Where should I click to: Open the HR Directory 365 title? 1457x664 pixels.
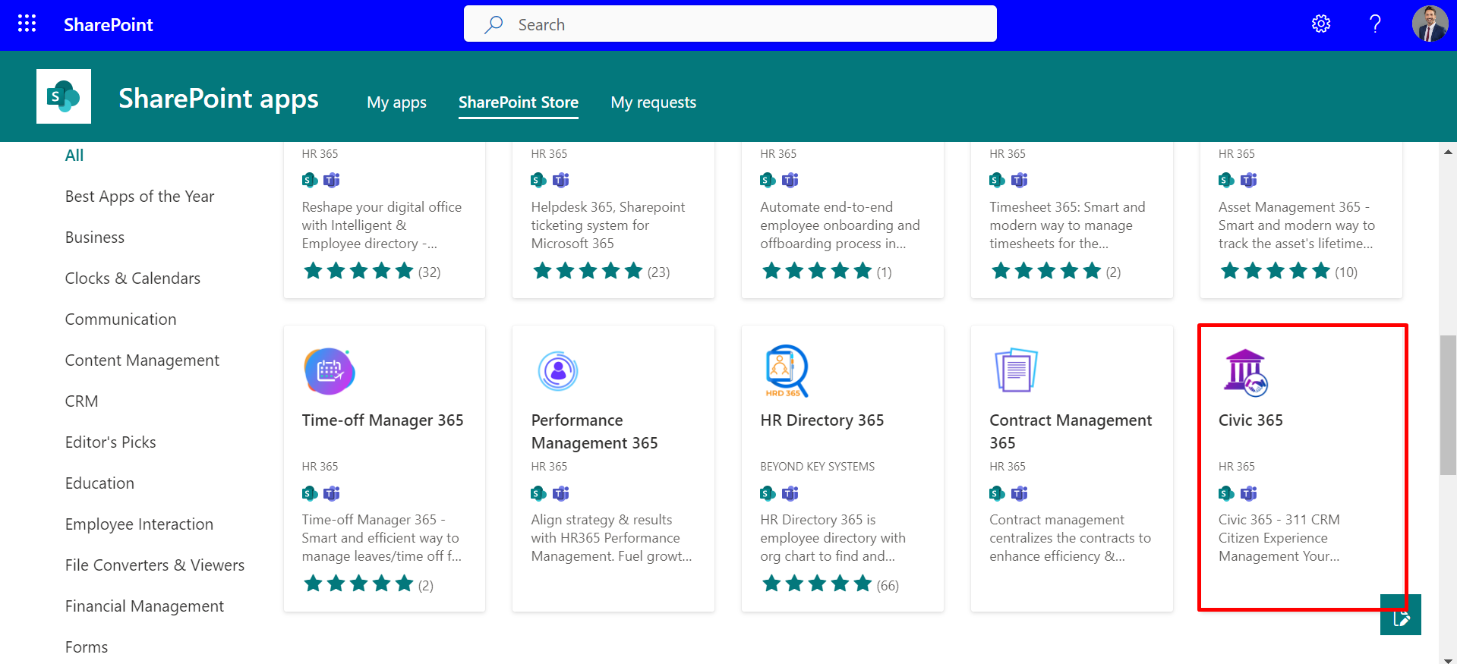pos(822,420)
